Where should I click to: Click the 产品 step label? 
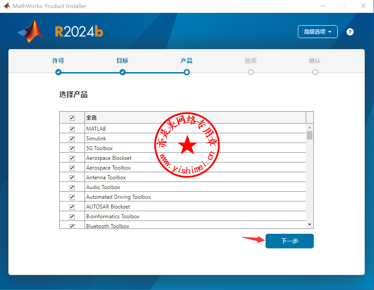pyautogui.click(x=186, y=61)
